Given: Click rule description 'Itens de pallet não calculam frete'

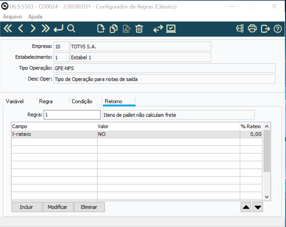Looking at the screenshot, I should pos(178,115).
